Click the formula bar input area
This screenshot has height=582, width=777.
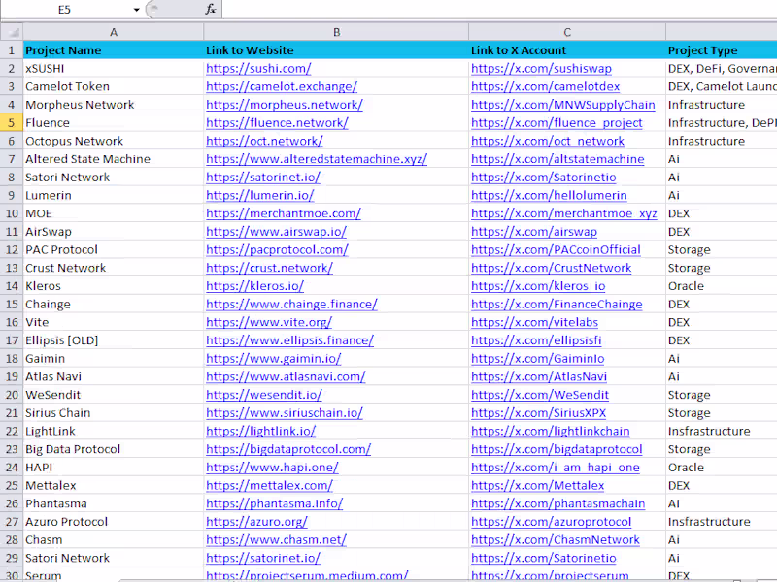tap(499, 9)
